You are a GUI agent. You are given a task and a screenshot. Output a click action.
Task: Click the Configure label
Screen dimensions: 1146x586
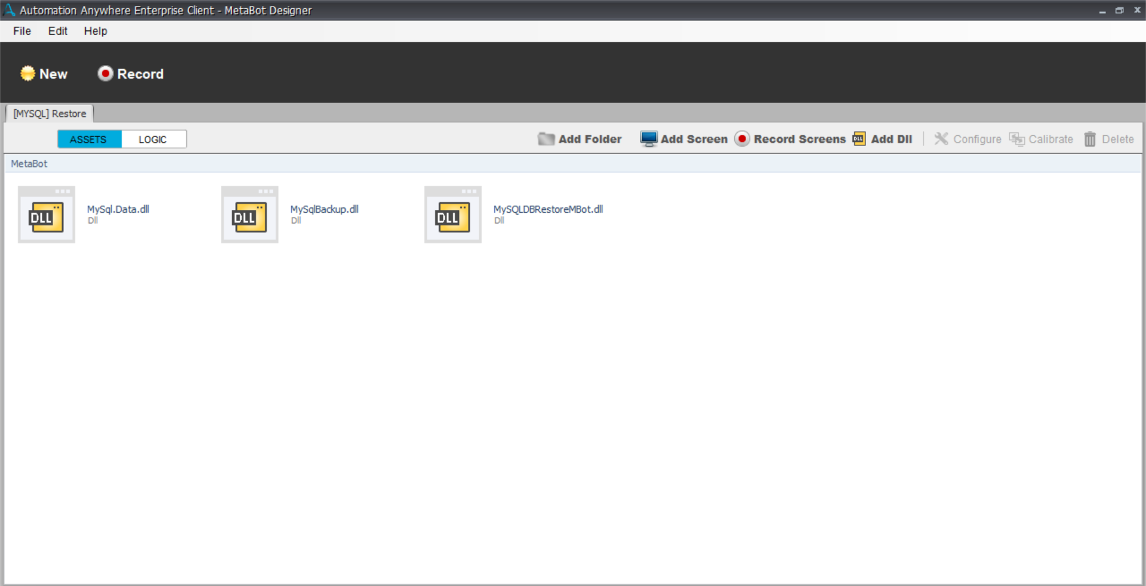point(977,139)
